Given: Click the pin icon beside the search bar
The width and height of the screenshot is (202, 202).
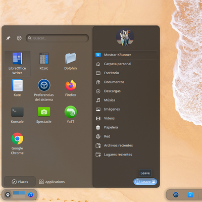Looking at the screenshot, I should pyautogui.click(x=8, y=38).
